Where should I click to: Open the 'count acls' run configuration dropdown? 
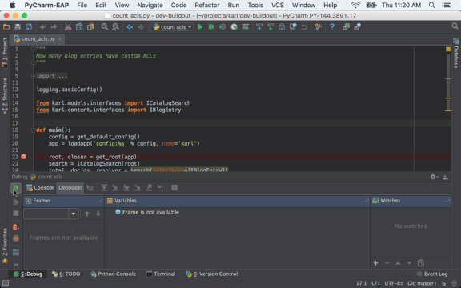pos(172,27)
